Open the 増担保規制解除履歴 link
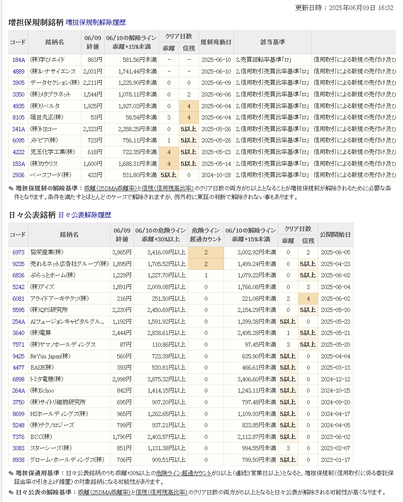Viewport: 403px width, 502px height. pos(96,23)
